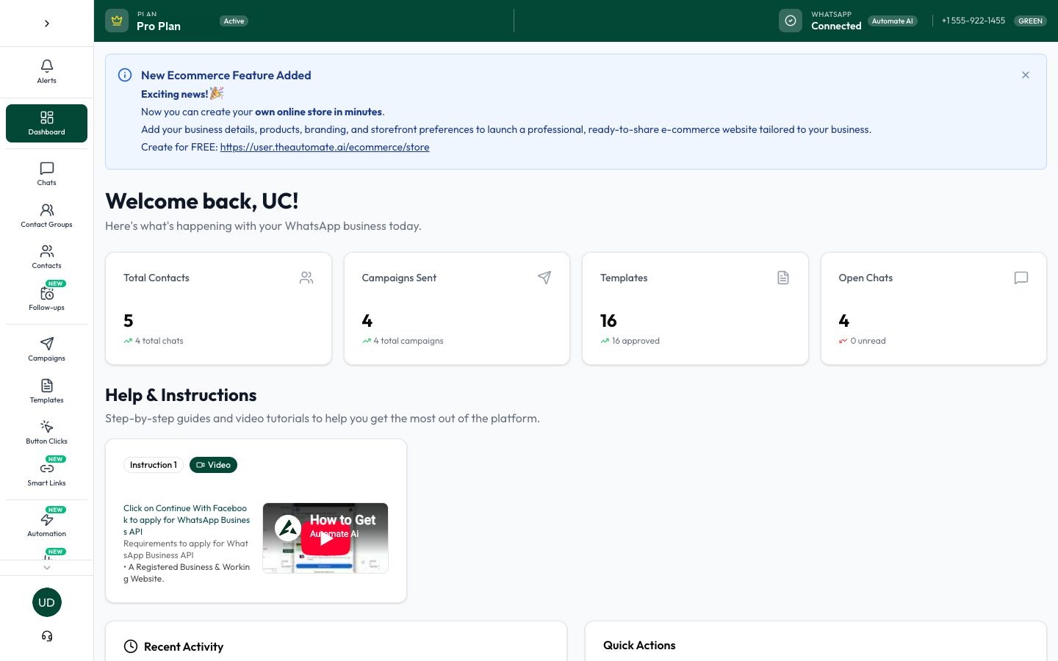This screenshot has height=661, width=1058.
Task: Open the UD user avatar menu
Action: click(47, 602)
